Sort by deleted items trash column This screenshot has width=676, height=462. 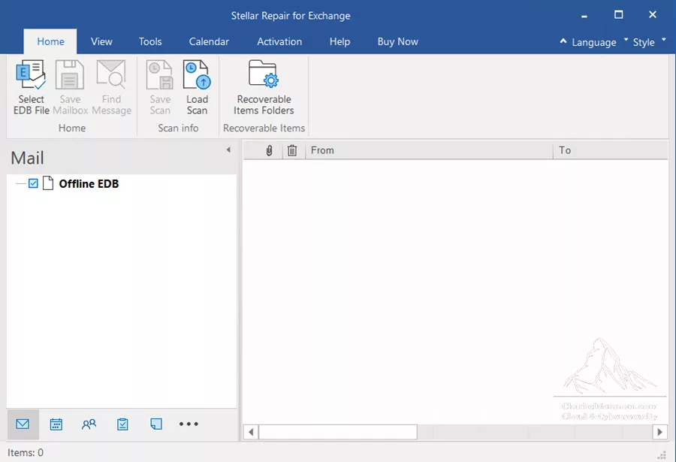[292, 150]
